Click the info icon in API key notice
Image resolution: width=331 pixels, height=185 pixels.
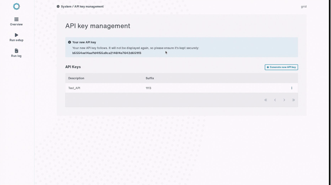[x=70, y=42]
